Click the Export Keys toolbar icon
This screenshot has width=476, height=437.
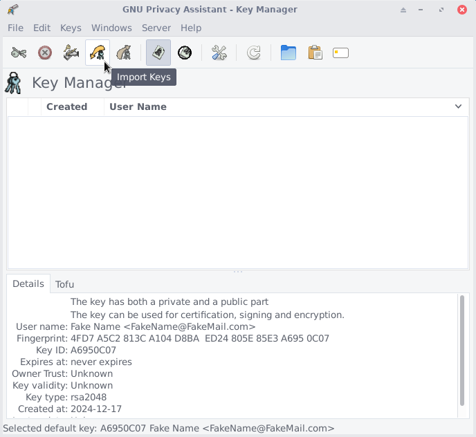124,53
